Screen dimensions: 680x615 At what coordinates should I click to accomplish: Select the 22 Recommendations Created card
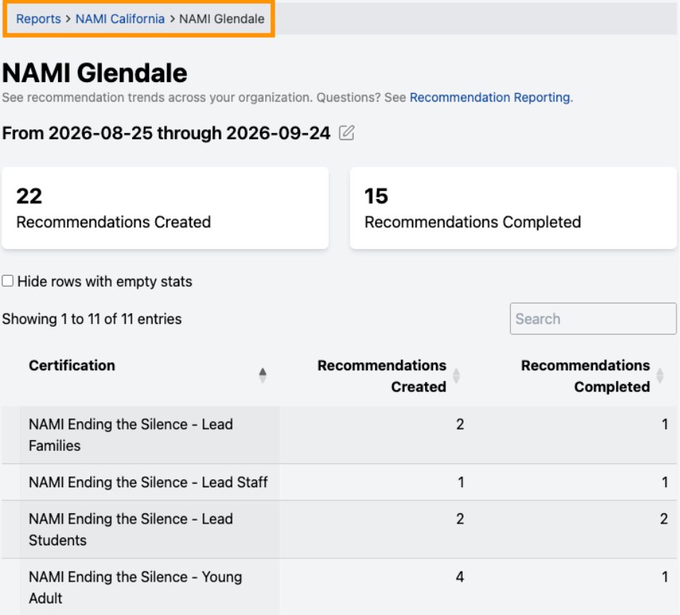165,208
